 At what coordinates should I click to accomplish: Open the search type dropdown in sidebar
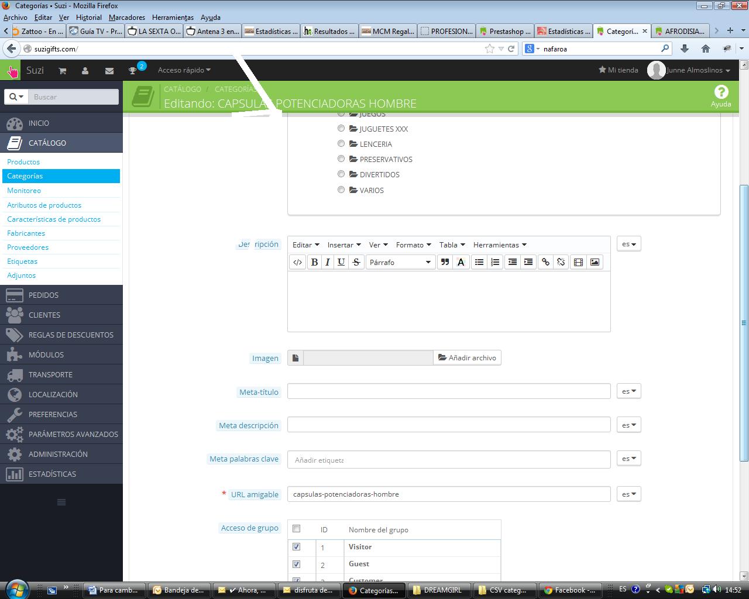tap(16, 97)
